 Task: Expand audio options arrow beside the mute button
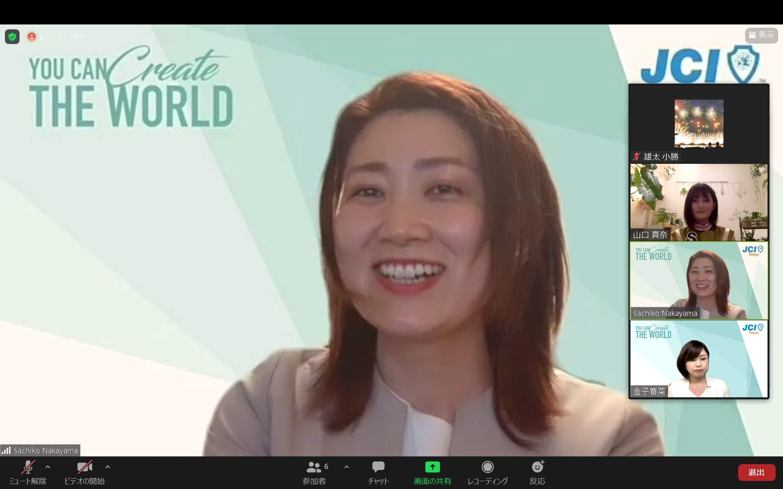(x=48, y=467)
